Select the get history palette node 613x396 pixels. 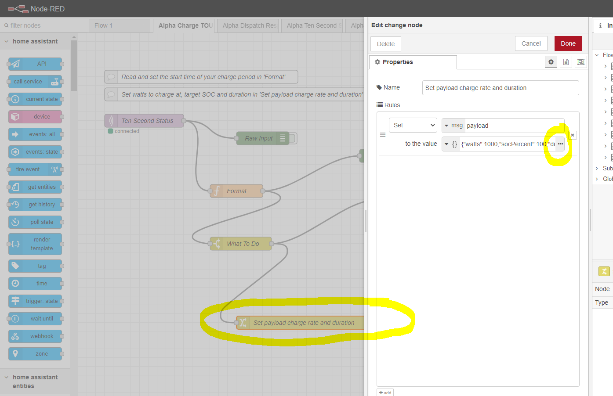[x=35, y=204]
